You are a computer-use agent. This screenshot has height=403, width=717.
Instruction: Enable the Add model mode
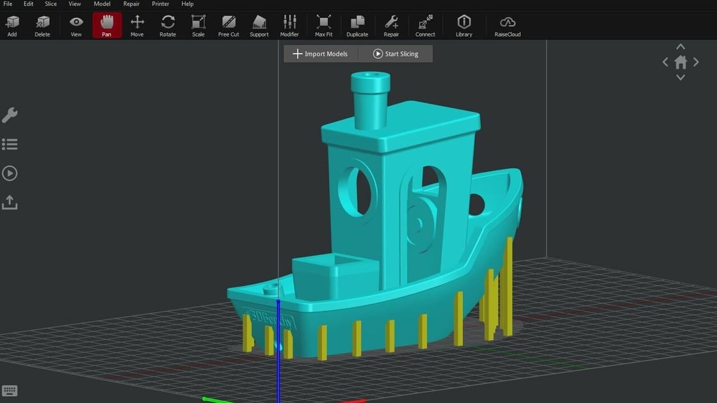pos(11,25)
